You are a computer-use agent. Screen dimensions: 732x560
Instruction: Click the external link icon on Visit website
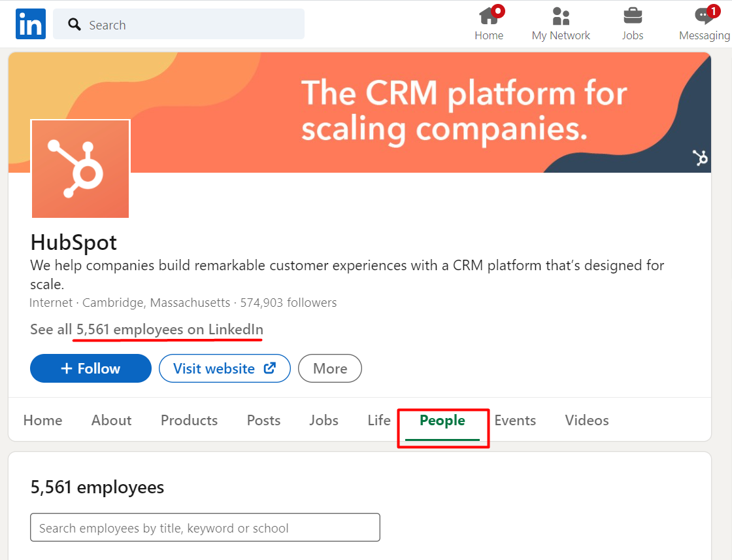coord(269,368)
